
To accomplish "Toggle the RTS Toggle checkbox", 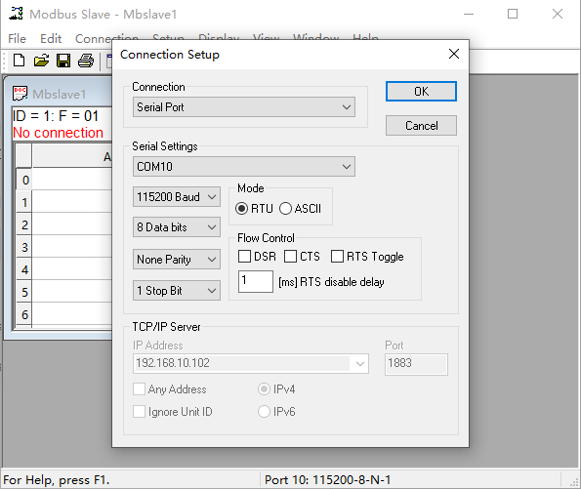I will pos(337,257).
